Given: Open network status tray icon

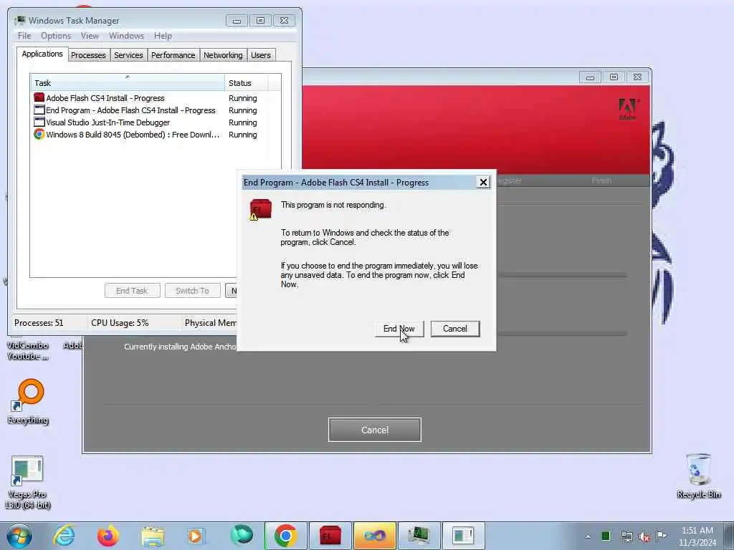Looking at the screenshot, I should (x=626, y=536).
